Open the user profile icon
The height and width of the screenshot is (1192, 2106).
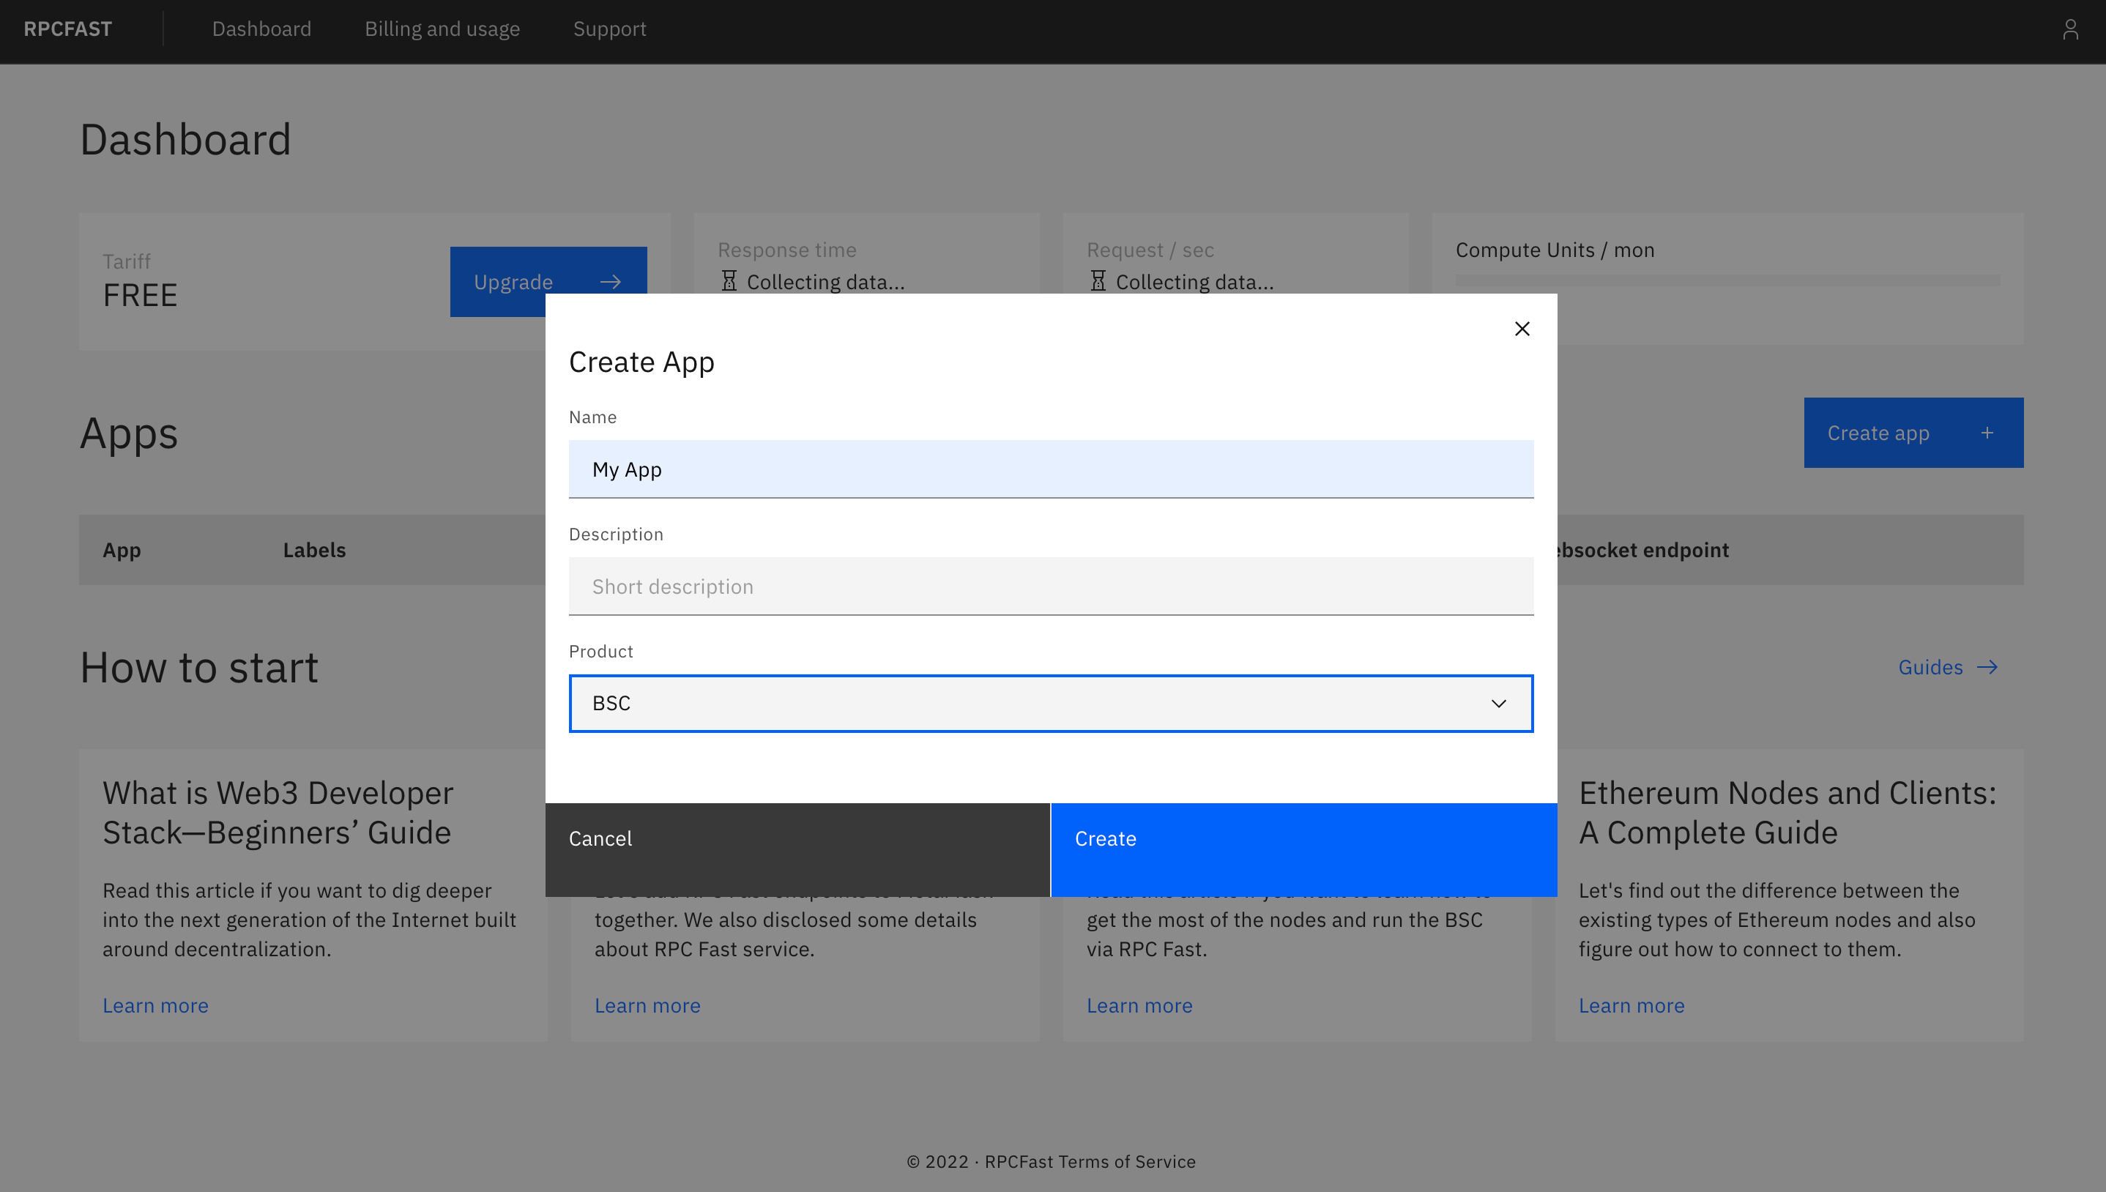tap(2071, 29)
